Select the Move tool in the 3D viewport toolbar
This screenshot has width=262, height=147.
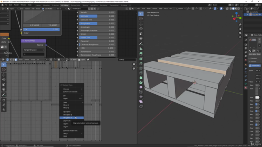coord(141,24)
